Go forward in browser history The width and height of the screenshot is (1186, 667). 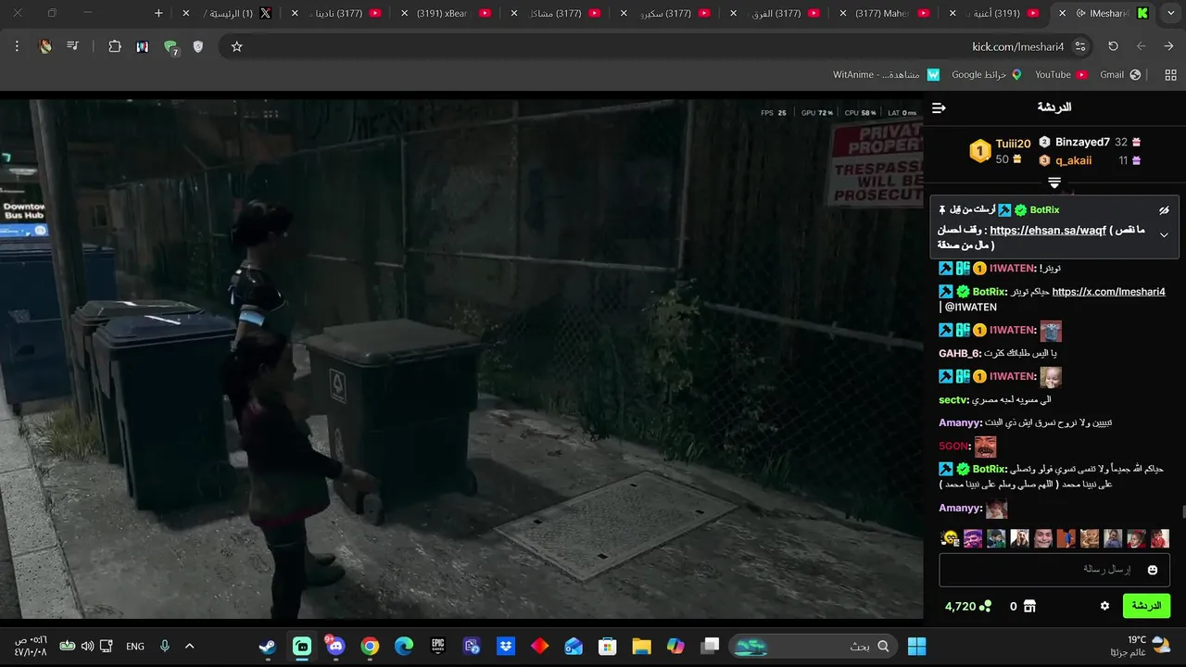[x=1142, y=46]
